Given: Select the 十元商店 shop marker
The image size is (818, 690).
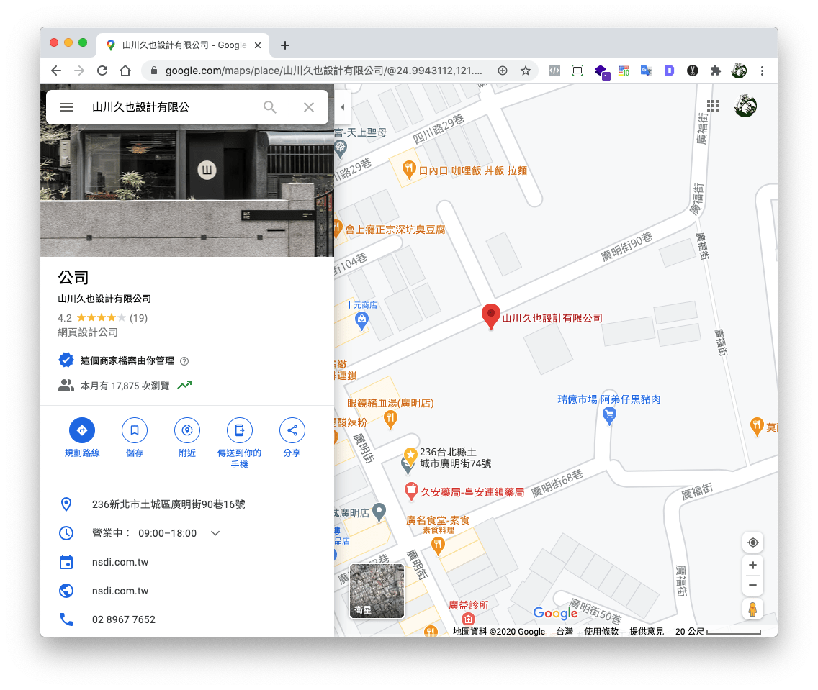Looking at the screenshot, I should (x=361, y=321).
